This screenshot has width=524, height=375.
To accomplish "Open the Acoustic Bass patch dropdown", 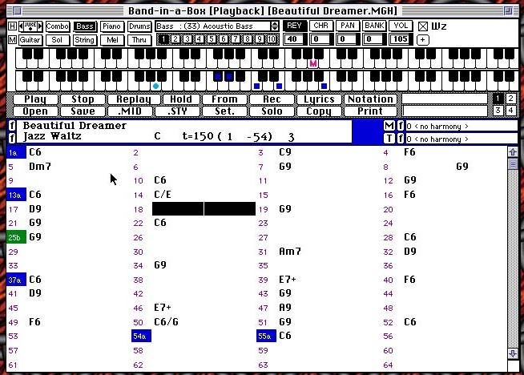I will (x=217, y=26).
